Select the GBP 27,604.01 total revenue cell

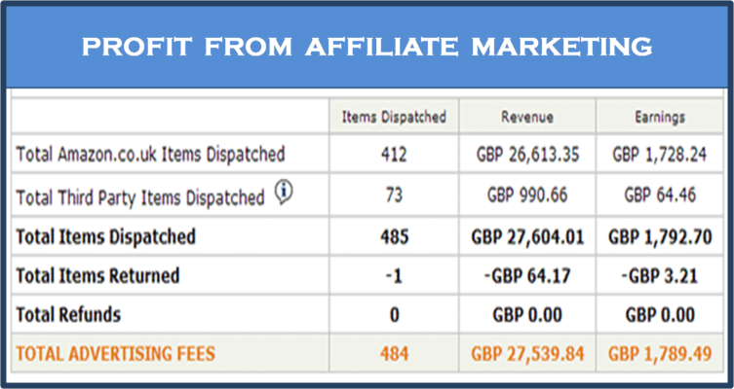[x=527, y=236]
